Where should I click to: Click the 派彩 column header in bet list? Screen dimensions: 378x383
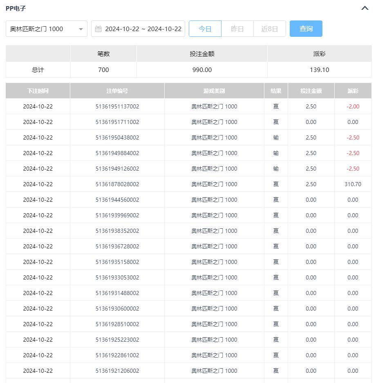[x=353, y=91]
